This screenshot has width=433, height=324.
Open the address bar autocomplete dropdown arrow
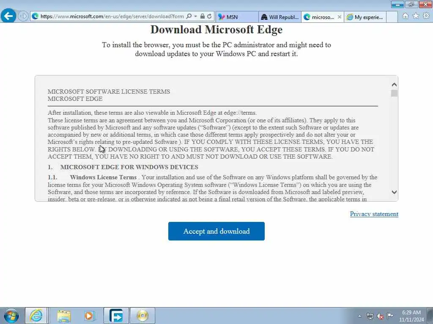195,16
